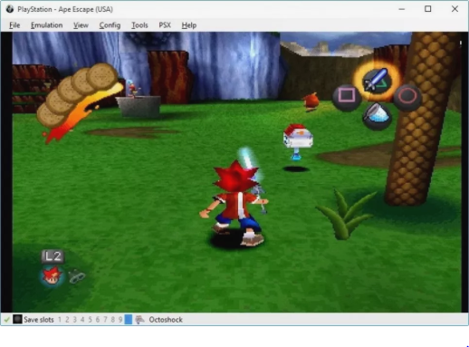
Task: Click the stun club gadget icon
Action: pos(377,80)
